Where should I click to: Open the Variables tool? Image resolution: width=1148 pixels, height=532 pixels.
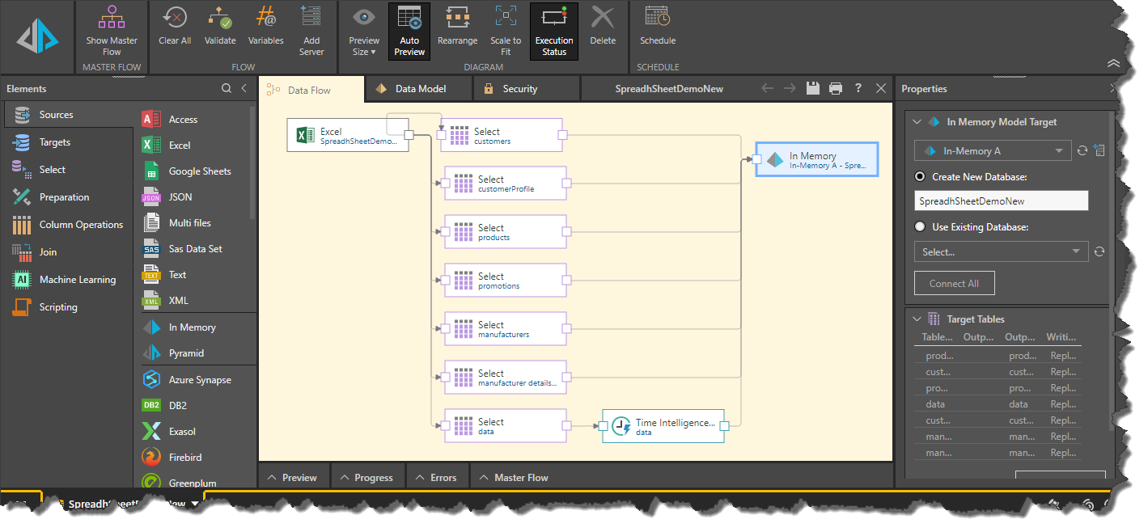(x=265, y=18)
